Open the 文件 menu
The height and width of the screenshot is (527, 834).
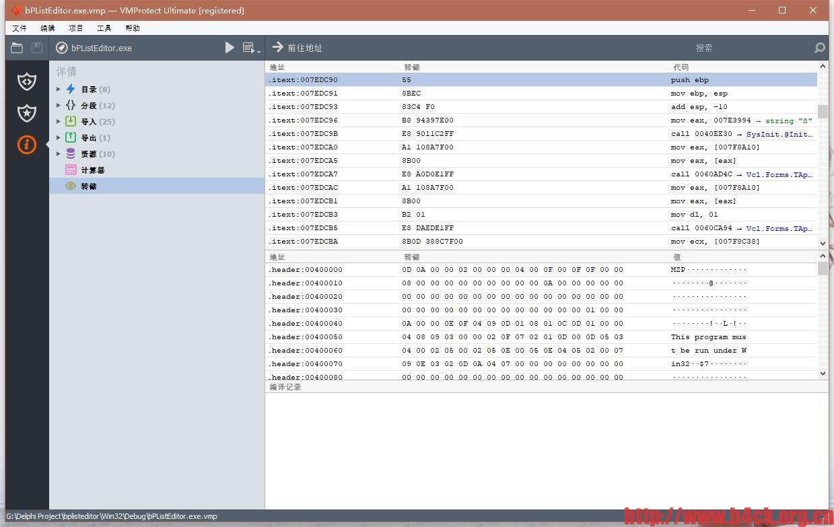point(19,28)
